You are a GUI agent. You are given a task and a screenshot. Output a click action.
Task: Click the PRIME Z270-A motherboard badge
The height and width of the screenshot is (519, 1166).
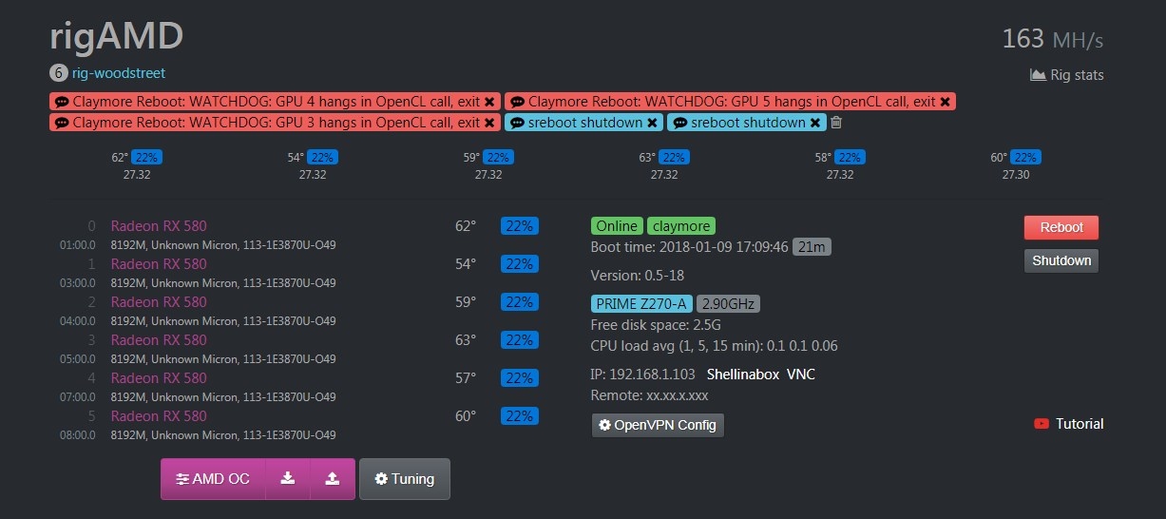[641, 304]
